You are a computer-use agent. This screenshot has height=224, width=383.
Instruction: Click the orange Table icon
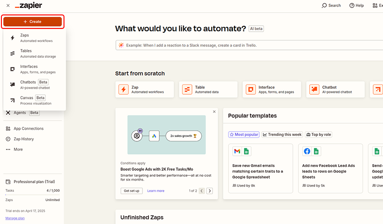click(187, 90)
